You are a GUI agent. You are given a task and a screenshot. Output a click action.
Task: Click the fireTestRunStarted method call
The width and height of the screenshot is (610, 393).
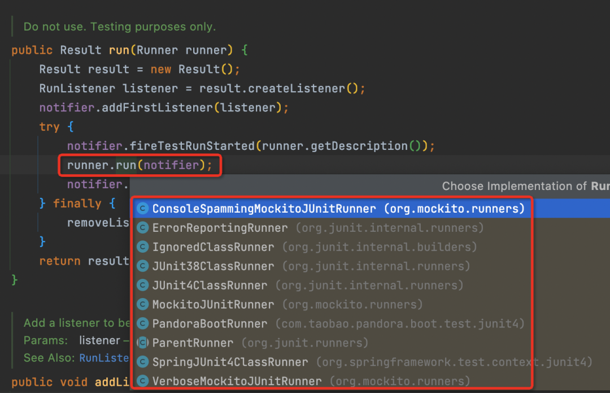(192, 146)
